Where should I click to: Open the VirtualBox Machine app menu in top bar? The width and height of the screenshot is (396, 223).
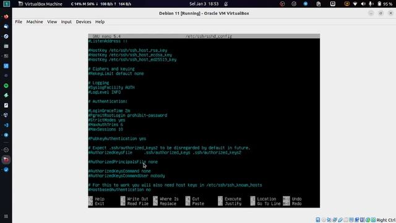pyautogui.click(x=40, y=4)
